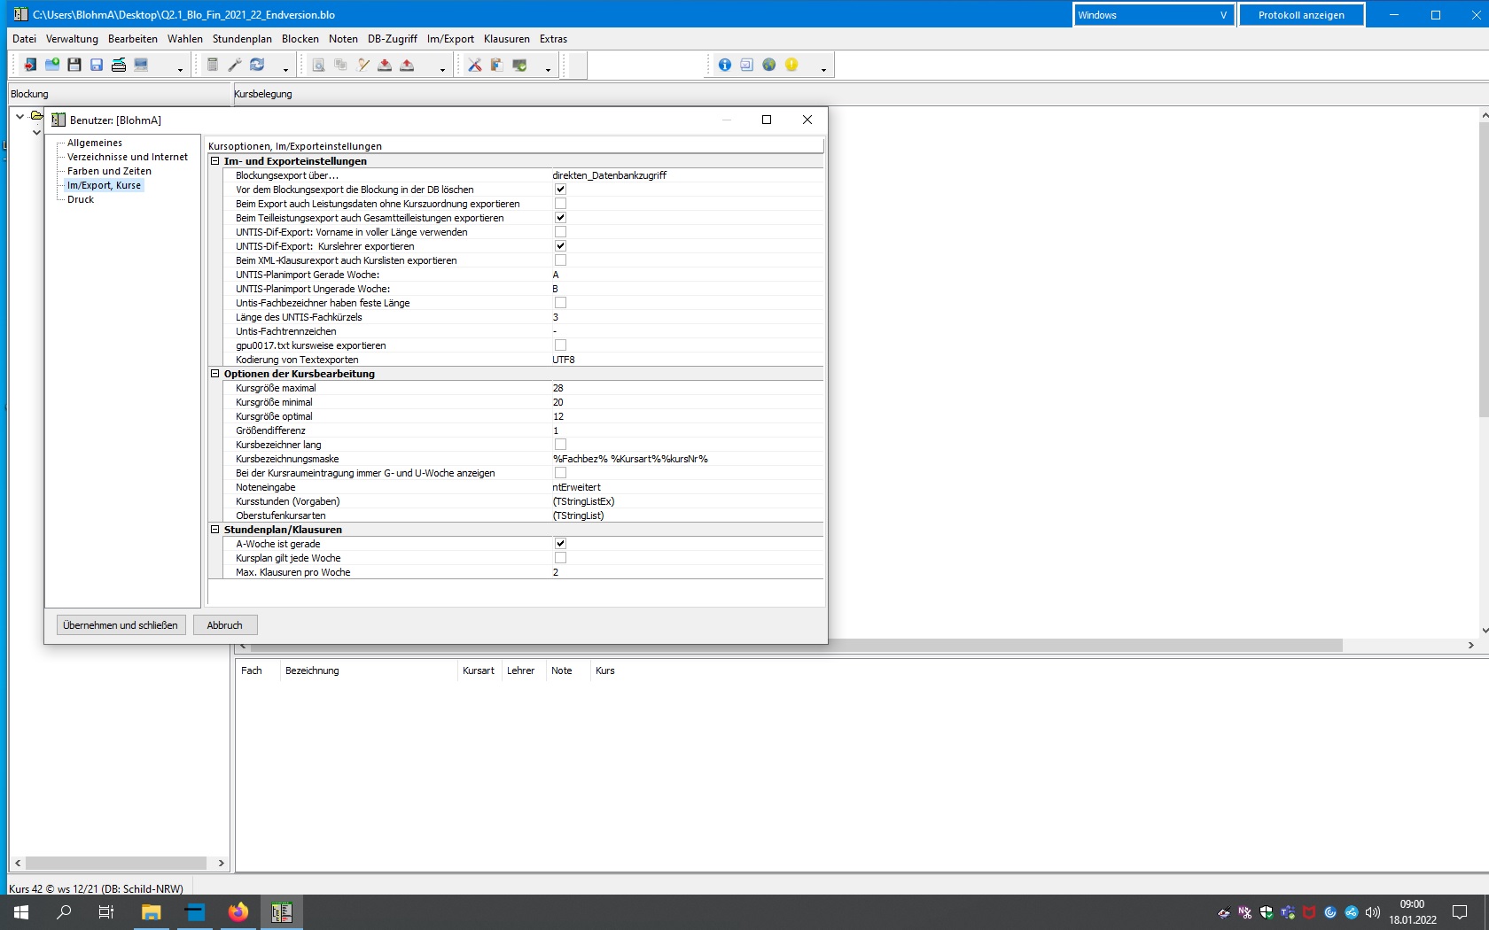Open the Verwaltung menu
This screenshot has height=930, width=1489.
click(72, 39)
